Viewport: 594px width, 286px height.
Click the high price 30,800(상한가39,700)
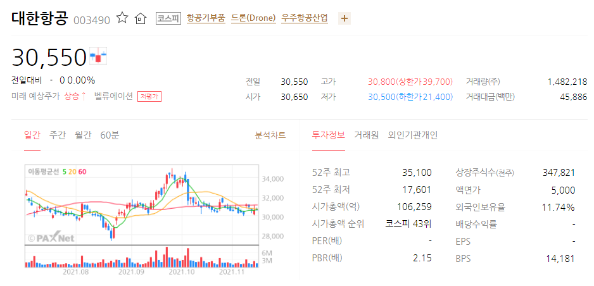click(x=410, y=82)
